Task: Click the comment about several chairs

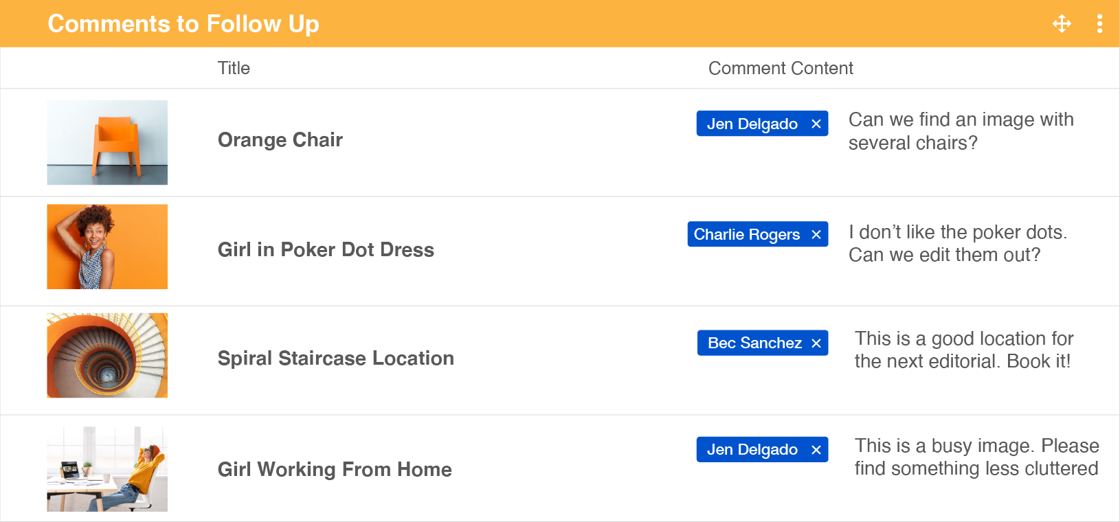Action: pyautogui.click(x=961, y=131)
